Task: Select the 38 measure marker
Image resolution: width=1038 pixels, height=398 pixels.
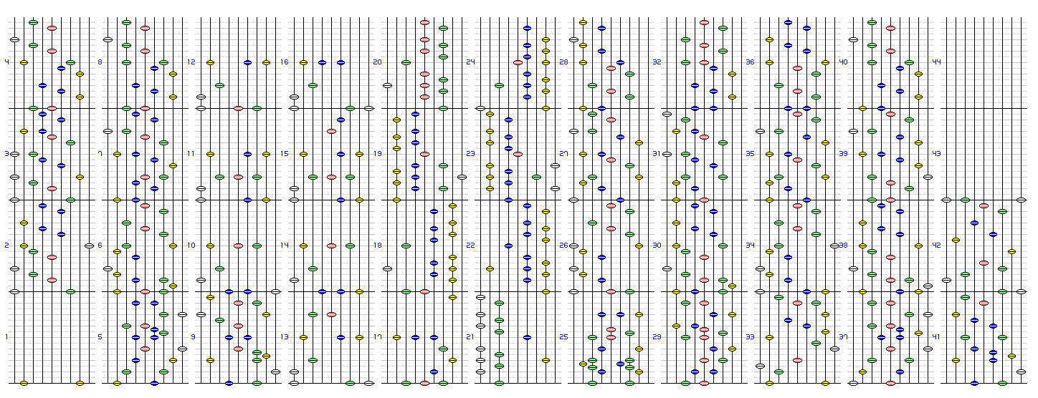Action: pos(843,246)
